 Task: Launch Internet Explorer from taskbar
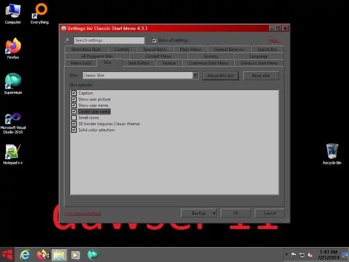(25, 254)
